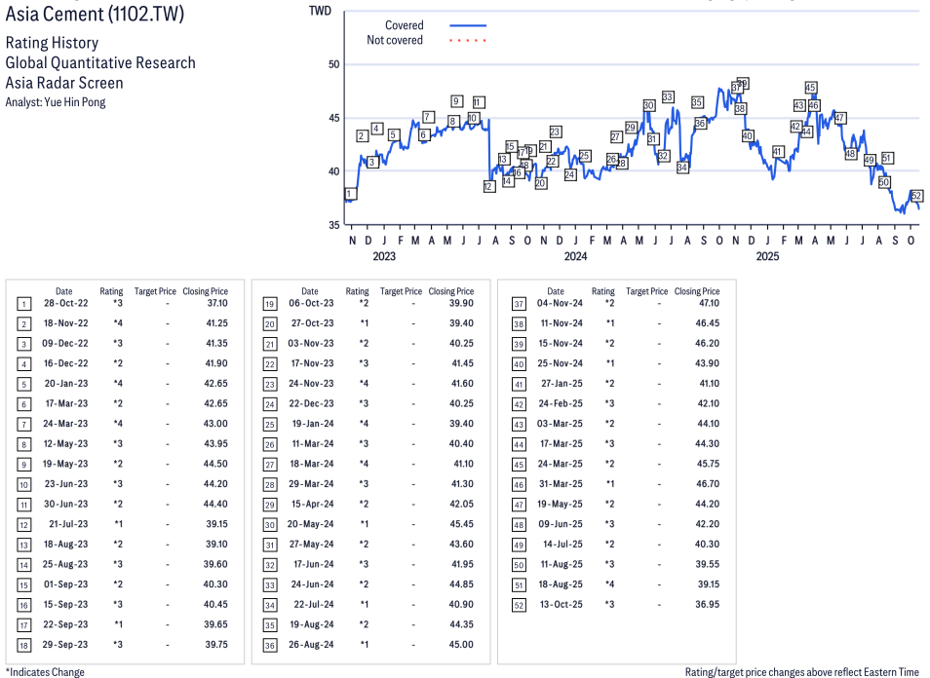
Task: Select the 13-Oct-25 date entry
Action: point(556,604)
